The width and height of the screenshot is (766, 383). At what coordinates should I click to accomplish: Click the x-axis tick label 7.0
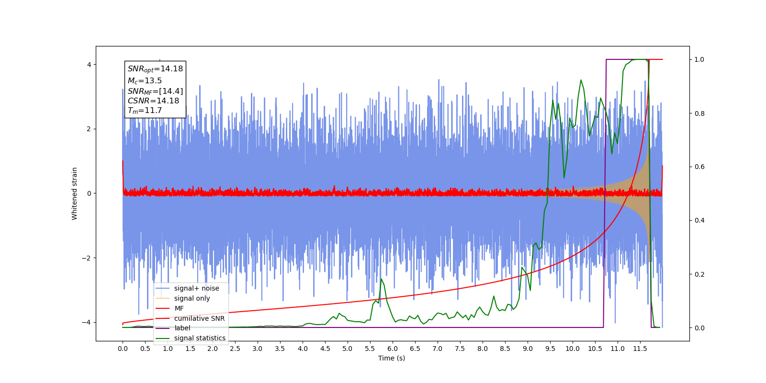click(x=438, y=349)
